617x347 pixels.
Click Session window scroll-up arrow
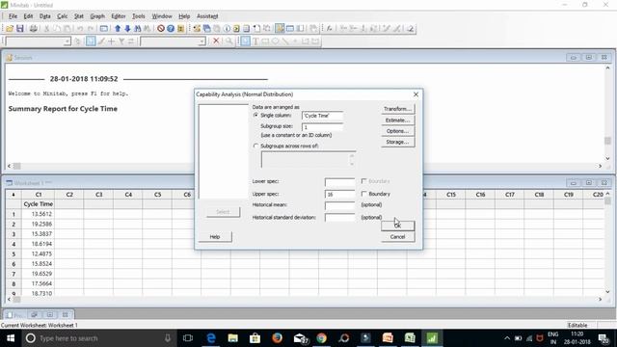pos(607,68)
